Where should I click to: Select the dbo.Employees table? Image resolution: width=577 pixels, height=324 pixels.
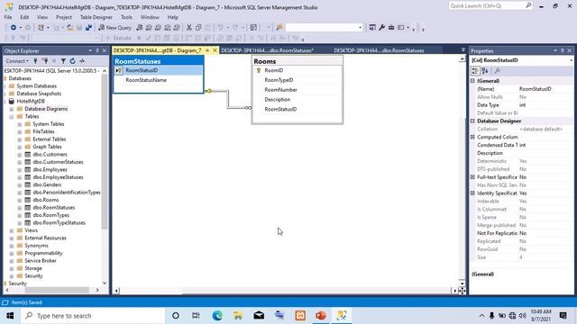(50, 170)
